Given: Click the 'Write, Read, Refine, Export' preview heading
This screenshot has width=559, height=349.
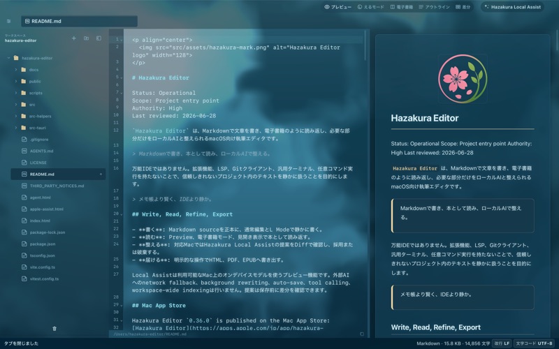Looking at the screenshot, I should point(435,327).
